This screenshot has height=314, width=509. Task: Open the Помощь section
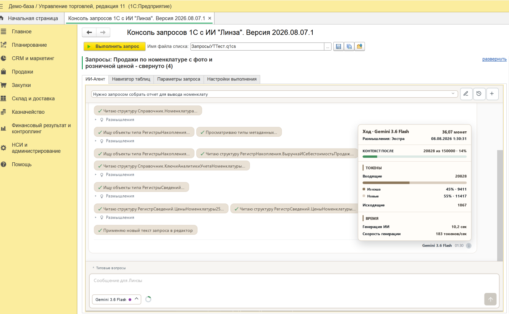(x=21, y=164)
